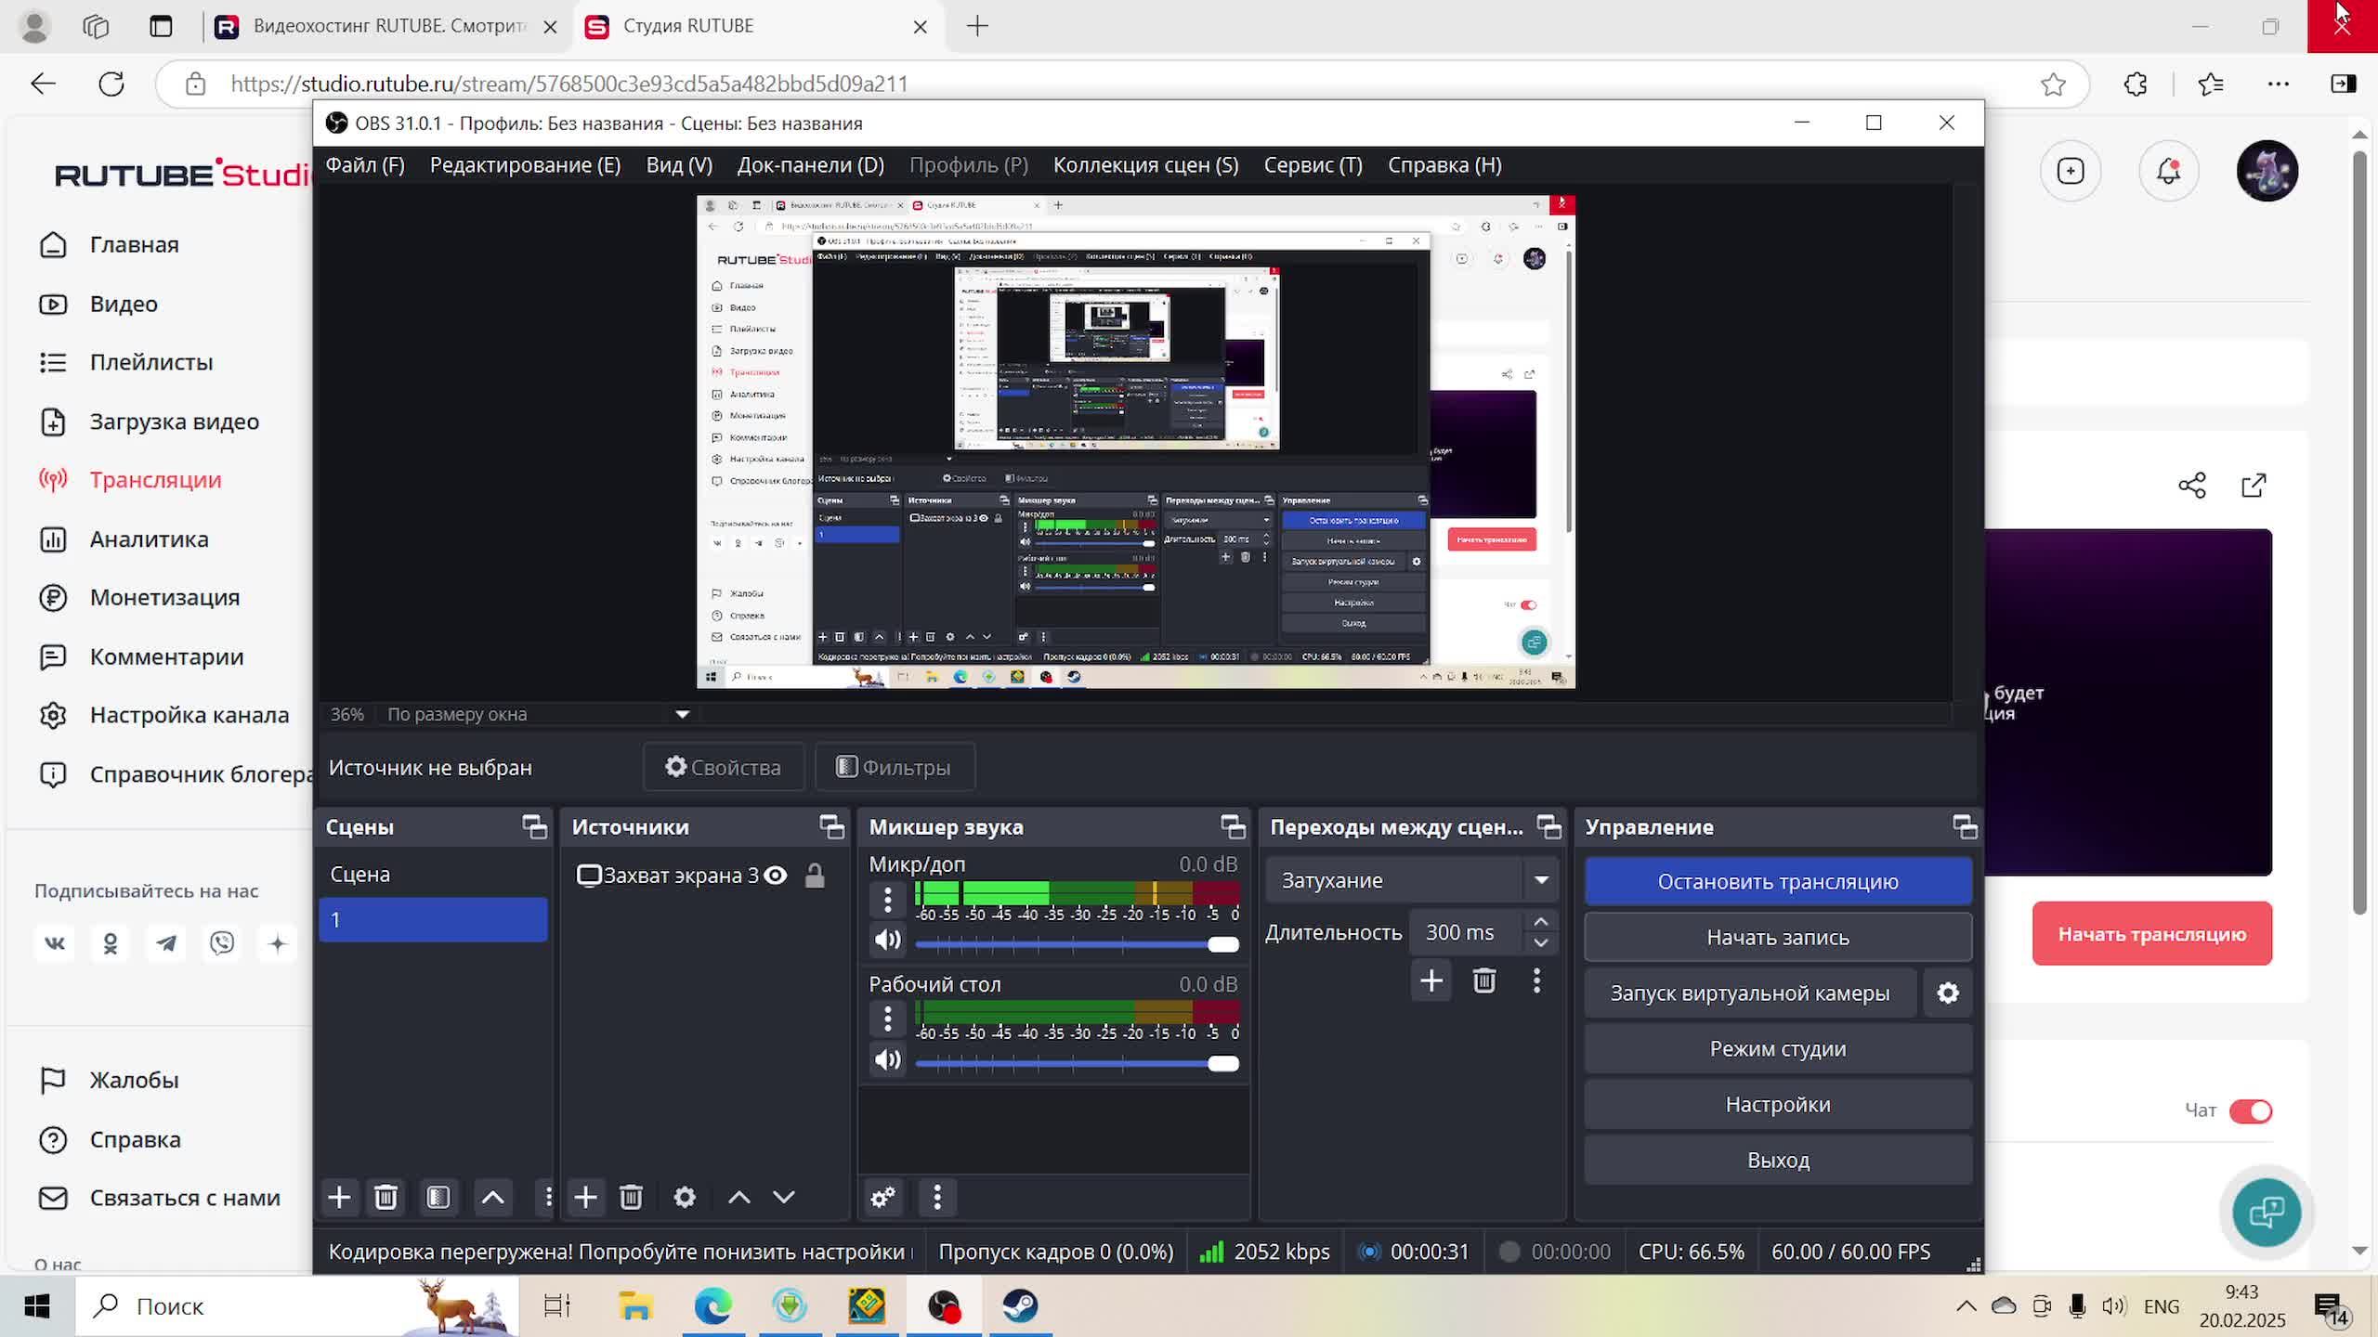Open transition properties three-dot menu

[x=1536, y=980]
